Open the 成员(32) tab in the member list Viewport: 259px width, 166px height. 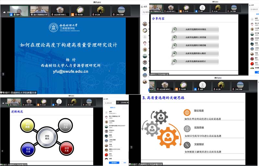(x=112, y=108)
